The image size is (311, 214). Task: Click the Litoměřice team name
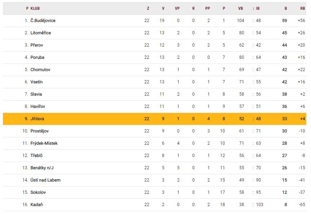[40, 33]
